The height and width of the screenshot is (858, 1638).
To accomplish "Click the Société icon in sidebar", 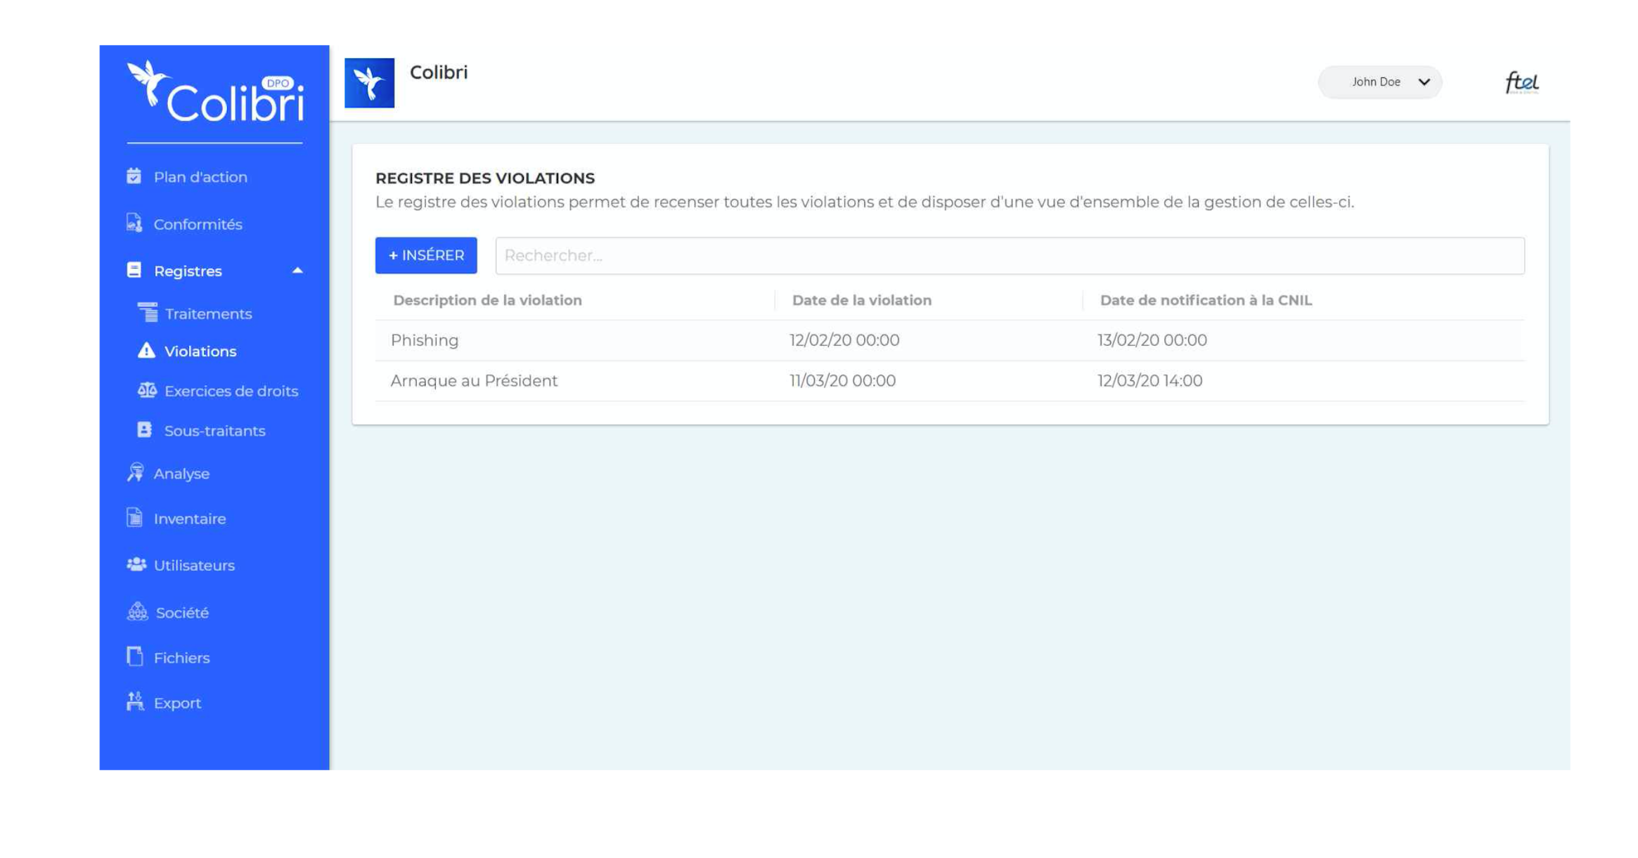I will [137, 611].
